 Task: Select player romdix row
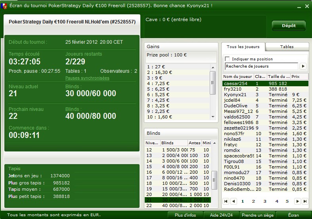[x=265, y=150]
